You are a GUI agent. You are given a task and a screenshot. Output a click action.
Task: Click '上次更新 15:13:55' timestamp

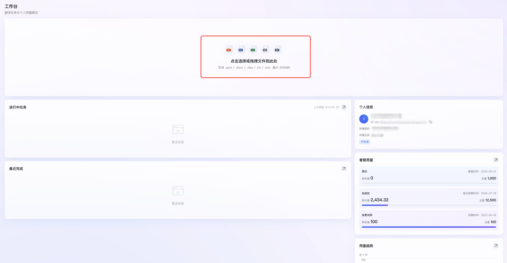324,107
